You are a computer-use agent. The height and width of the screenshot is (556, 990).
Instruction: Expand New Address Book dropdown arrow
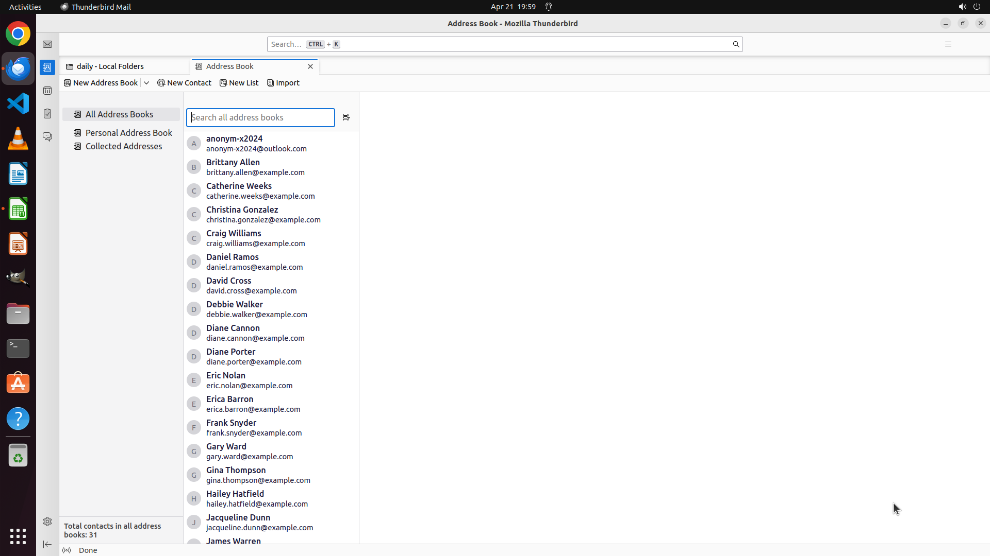146,83
